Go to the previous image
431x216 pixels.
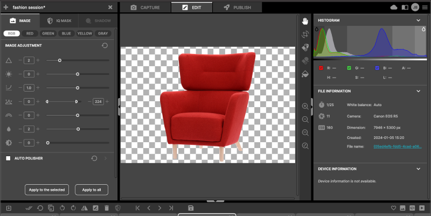(149, 208)
